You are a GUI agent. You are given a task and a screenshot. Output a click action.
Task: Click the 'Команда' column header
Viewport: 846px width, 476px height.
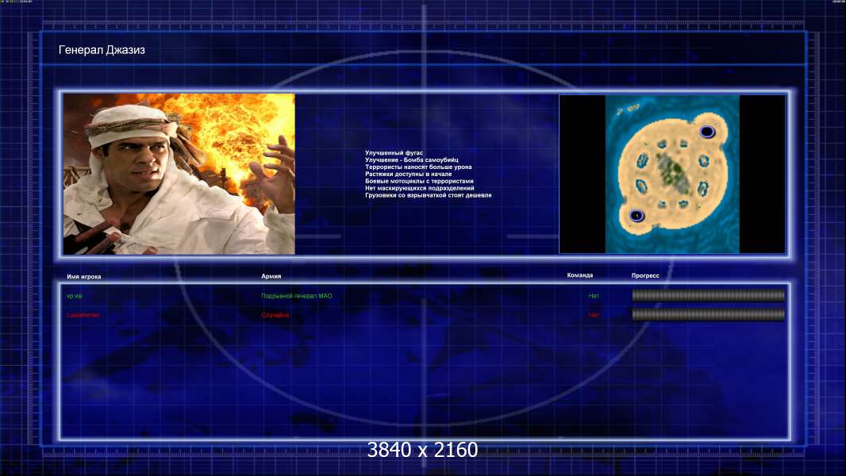coord(580,275)
